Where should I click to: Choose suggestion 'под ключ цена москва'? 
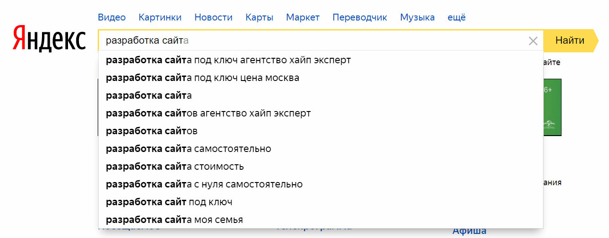[202, 78]
